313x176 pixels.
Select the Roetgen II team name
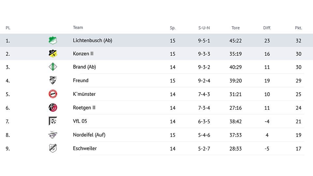tap(84, 108)
